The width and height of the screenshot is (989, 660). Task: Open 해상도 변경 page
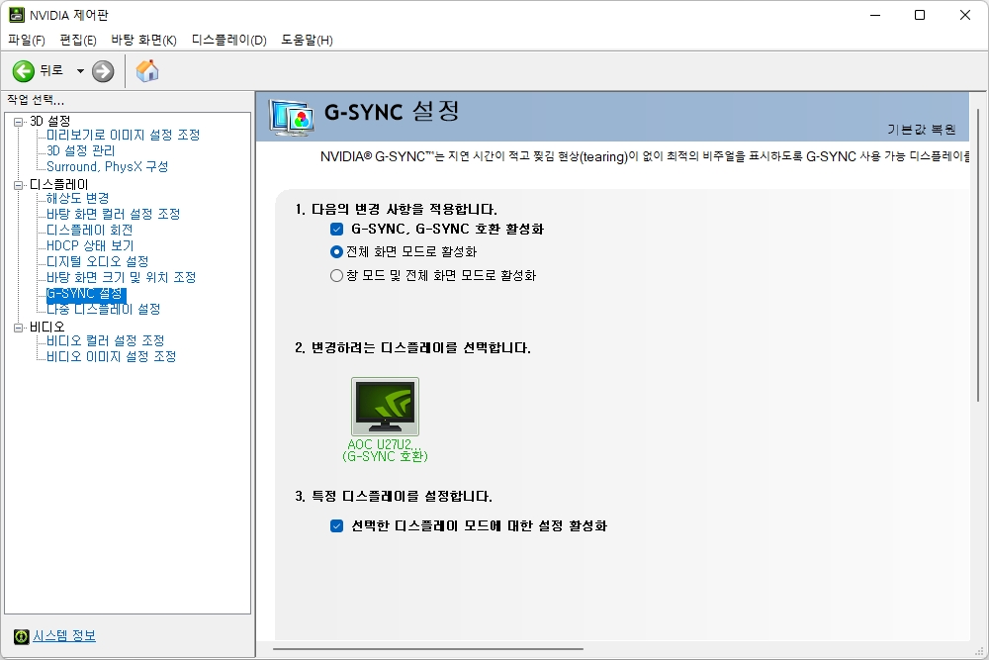tap(77, 198)
